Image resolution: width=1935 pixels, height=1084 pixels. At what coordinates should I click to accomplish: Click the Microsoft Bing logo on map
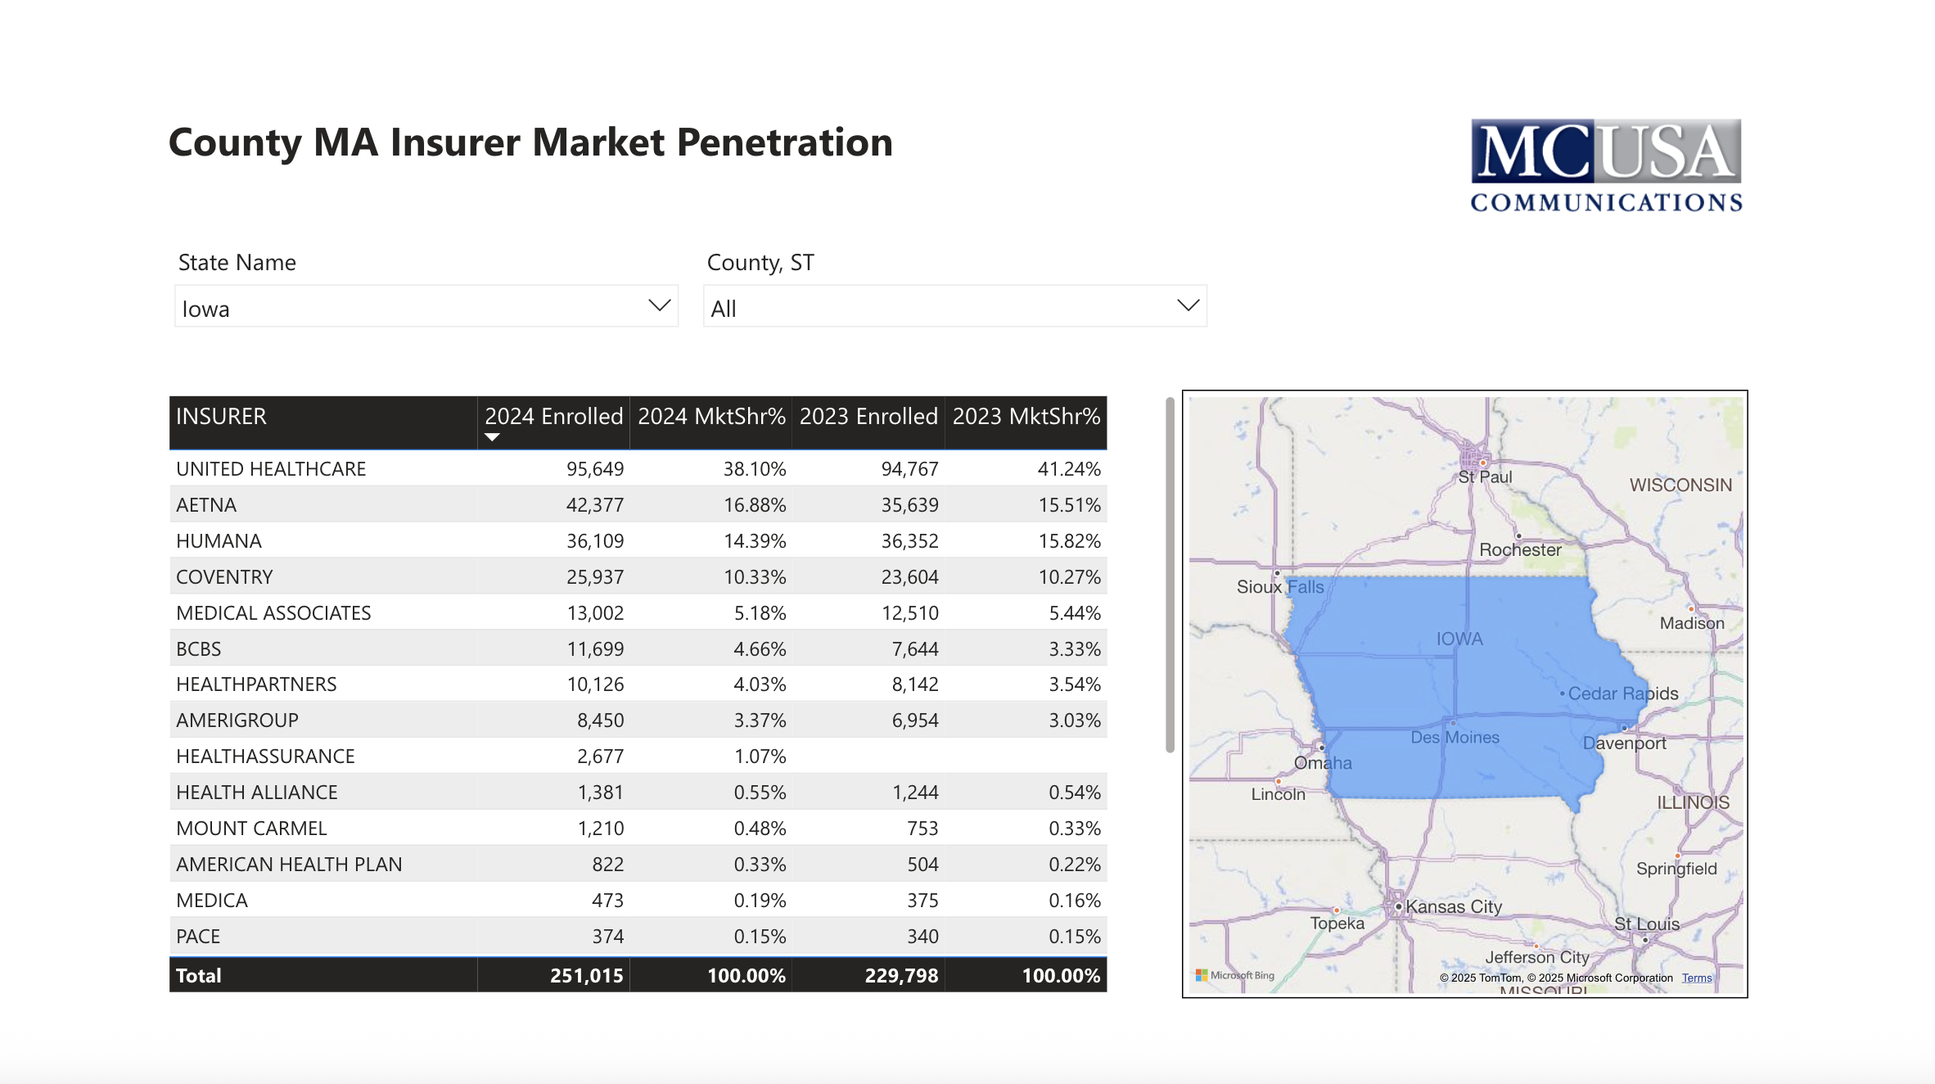(1235, 975)
